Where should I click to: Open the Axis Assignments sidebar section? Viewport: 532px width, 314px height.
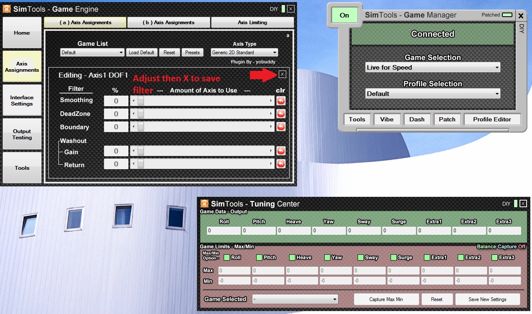22,66
